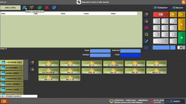Click the ticket ID (05:11 692) button
Image resolution: width=186 pixels, height=104 pixels.
tap(11, 8)
